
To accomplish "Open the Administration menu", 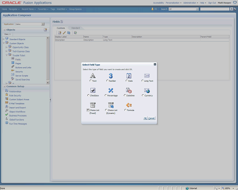I will (191, 3).
